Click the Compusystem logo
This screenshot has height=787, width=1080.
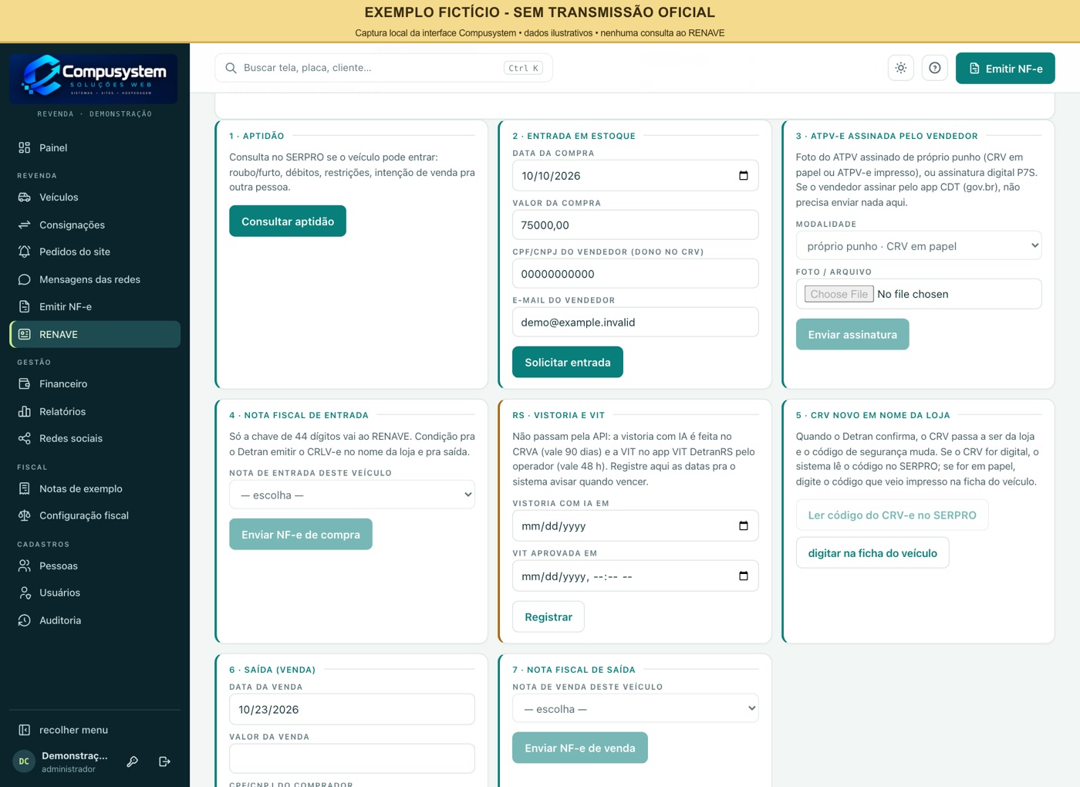tap(93, 78)
